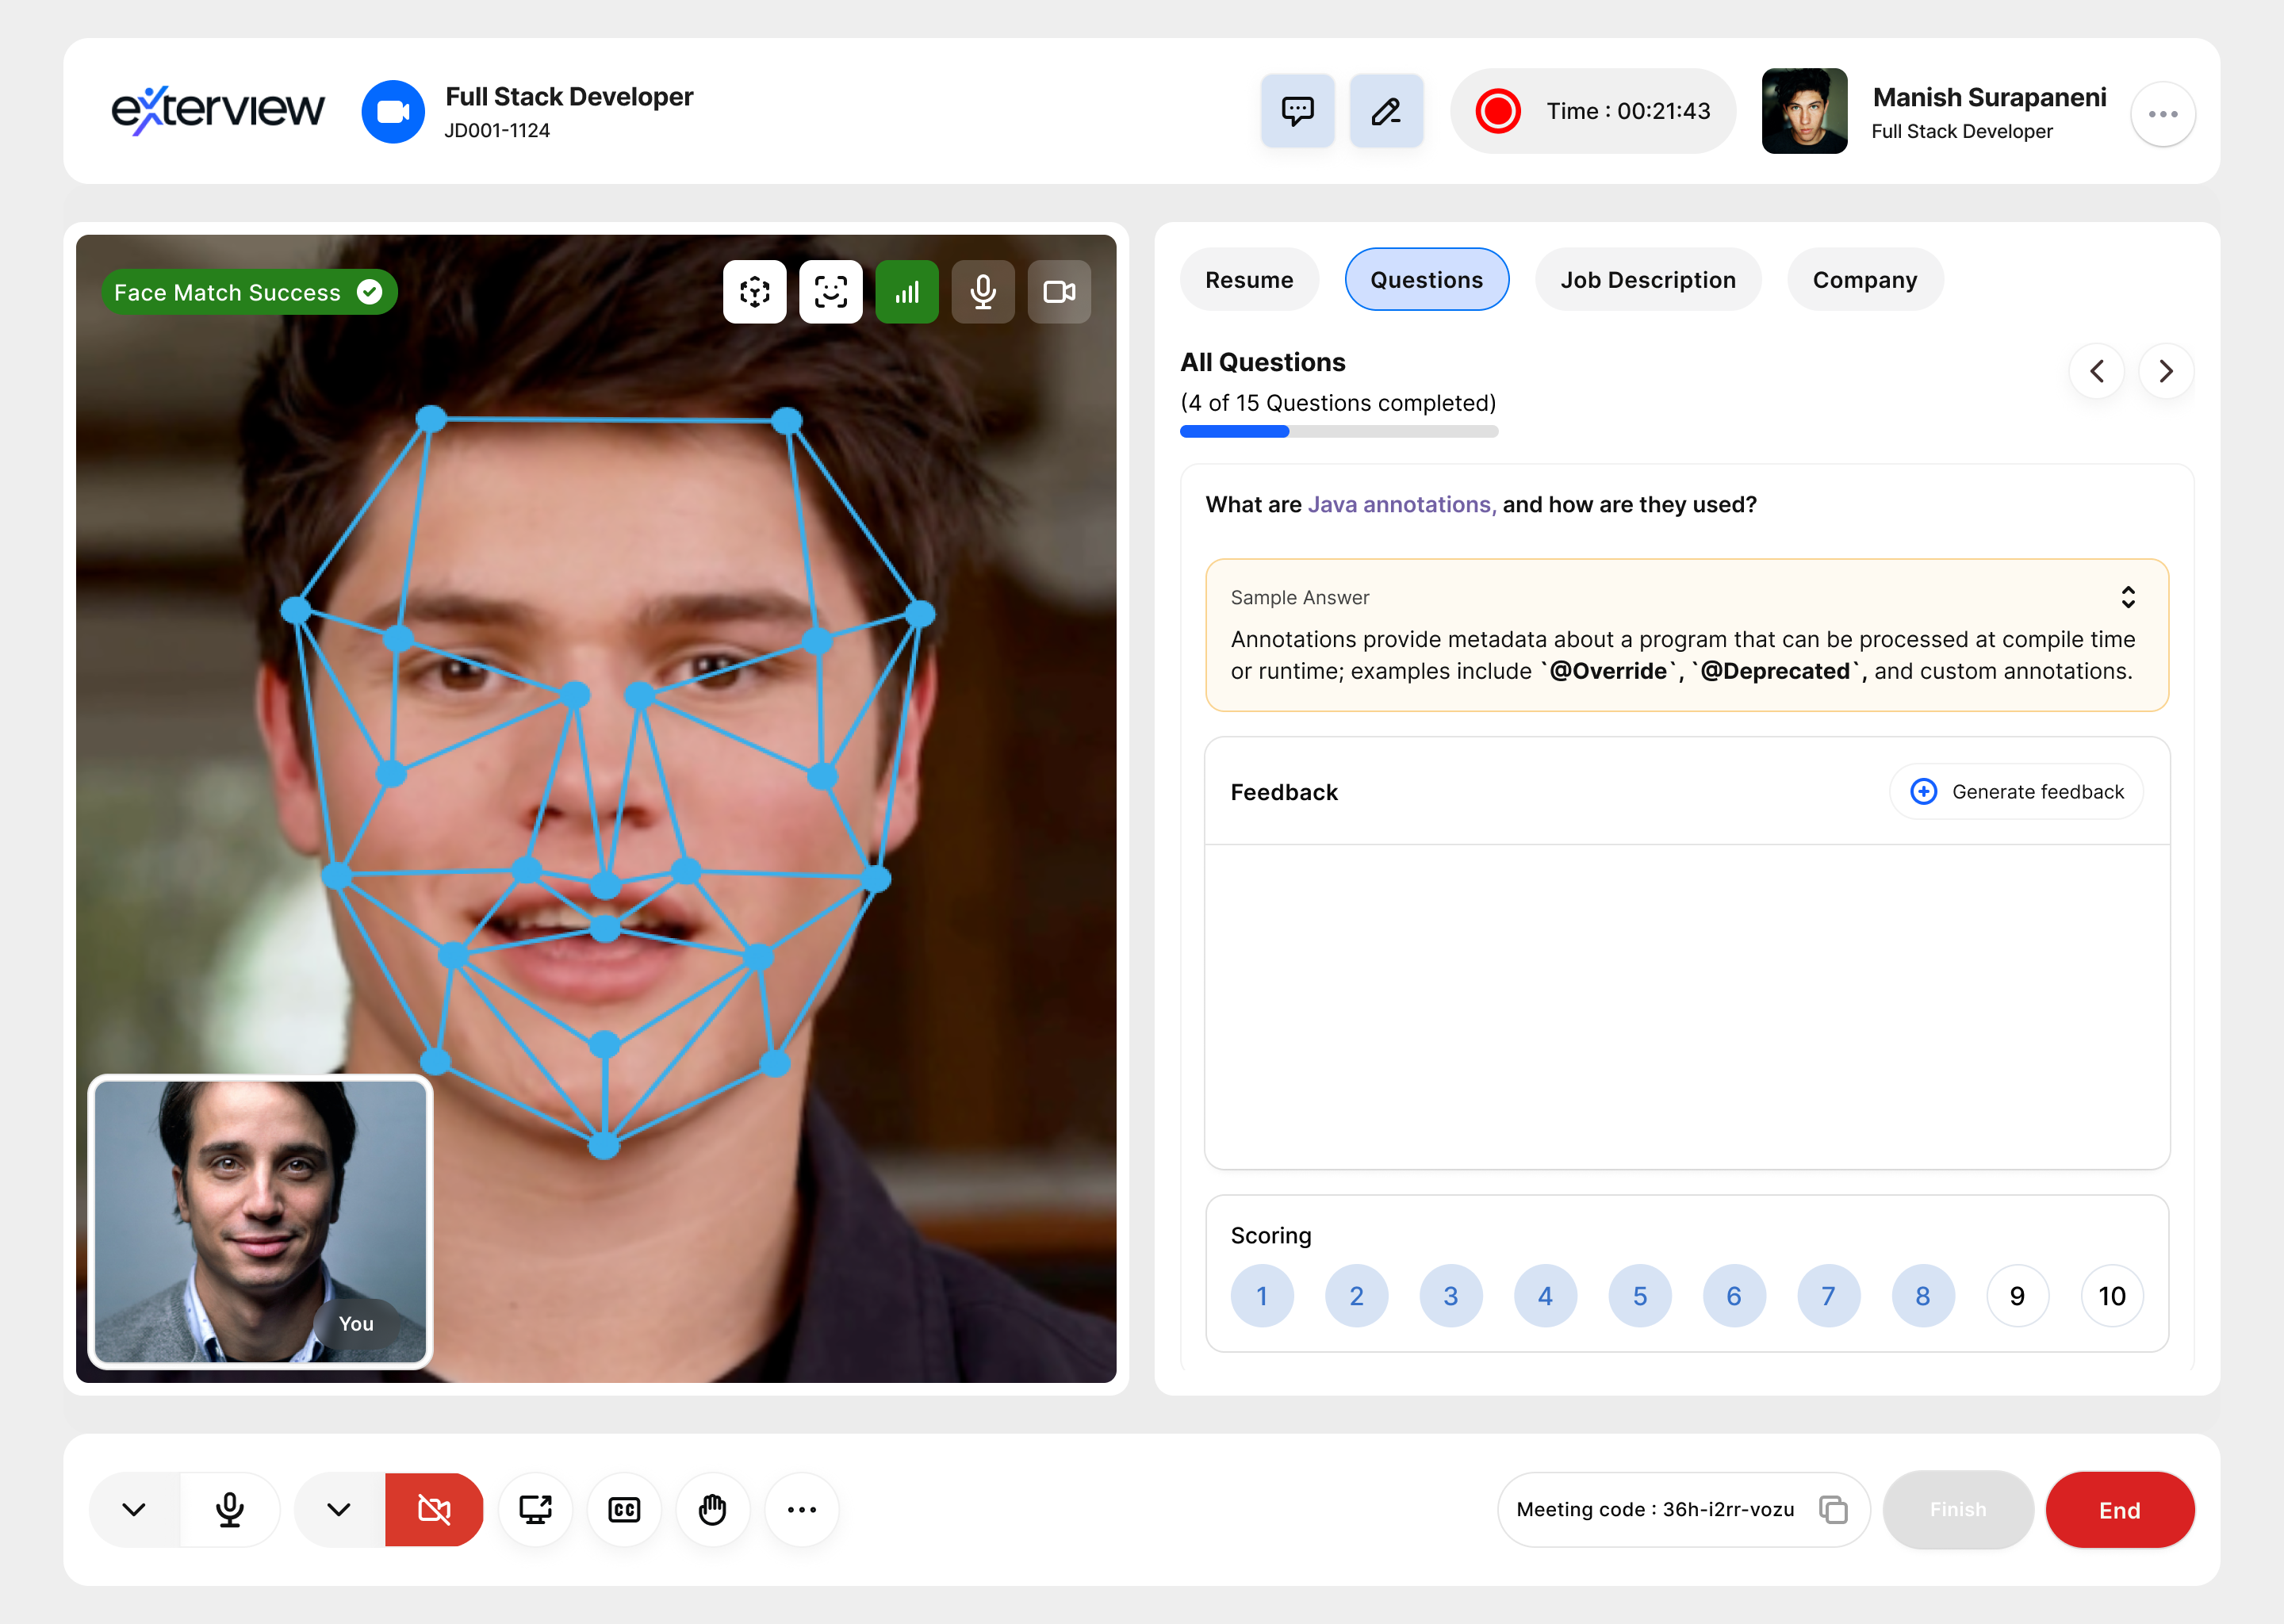Click the pencil notes icon
Screen dimensions: 2284x1624
click(1386, 111)
